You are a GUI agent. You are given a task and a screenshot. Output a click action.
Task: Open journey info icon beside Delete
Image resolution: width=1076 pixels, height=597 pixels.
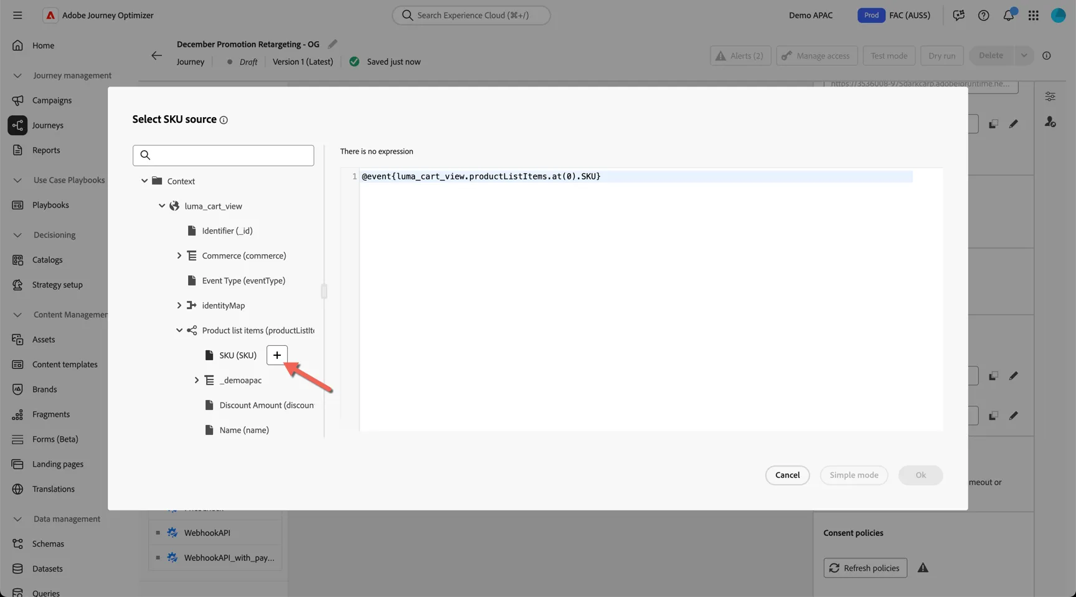click(1046, 55)
